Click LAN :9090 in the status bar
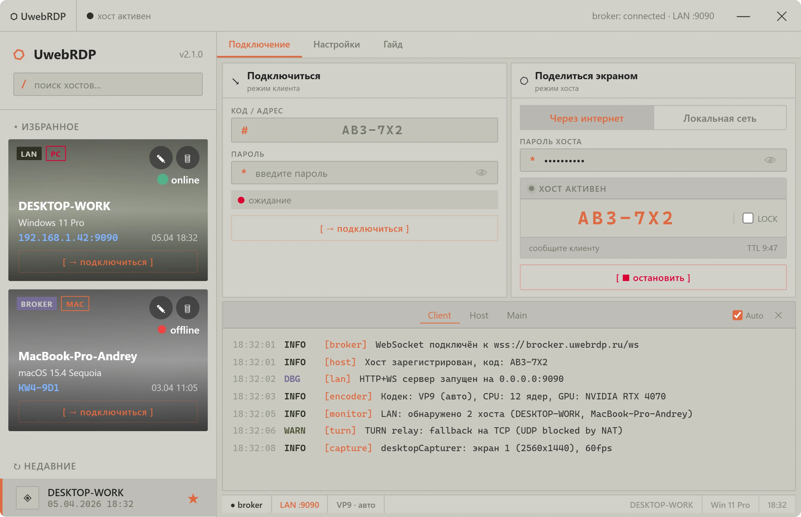The width and height of the screenshot is (801, 517). tap(299, 505)
